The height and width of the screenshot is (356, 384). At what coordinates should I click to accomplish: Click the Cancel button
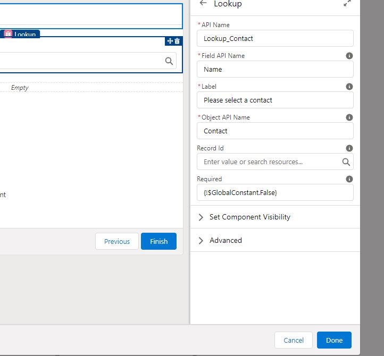(294, 340)
